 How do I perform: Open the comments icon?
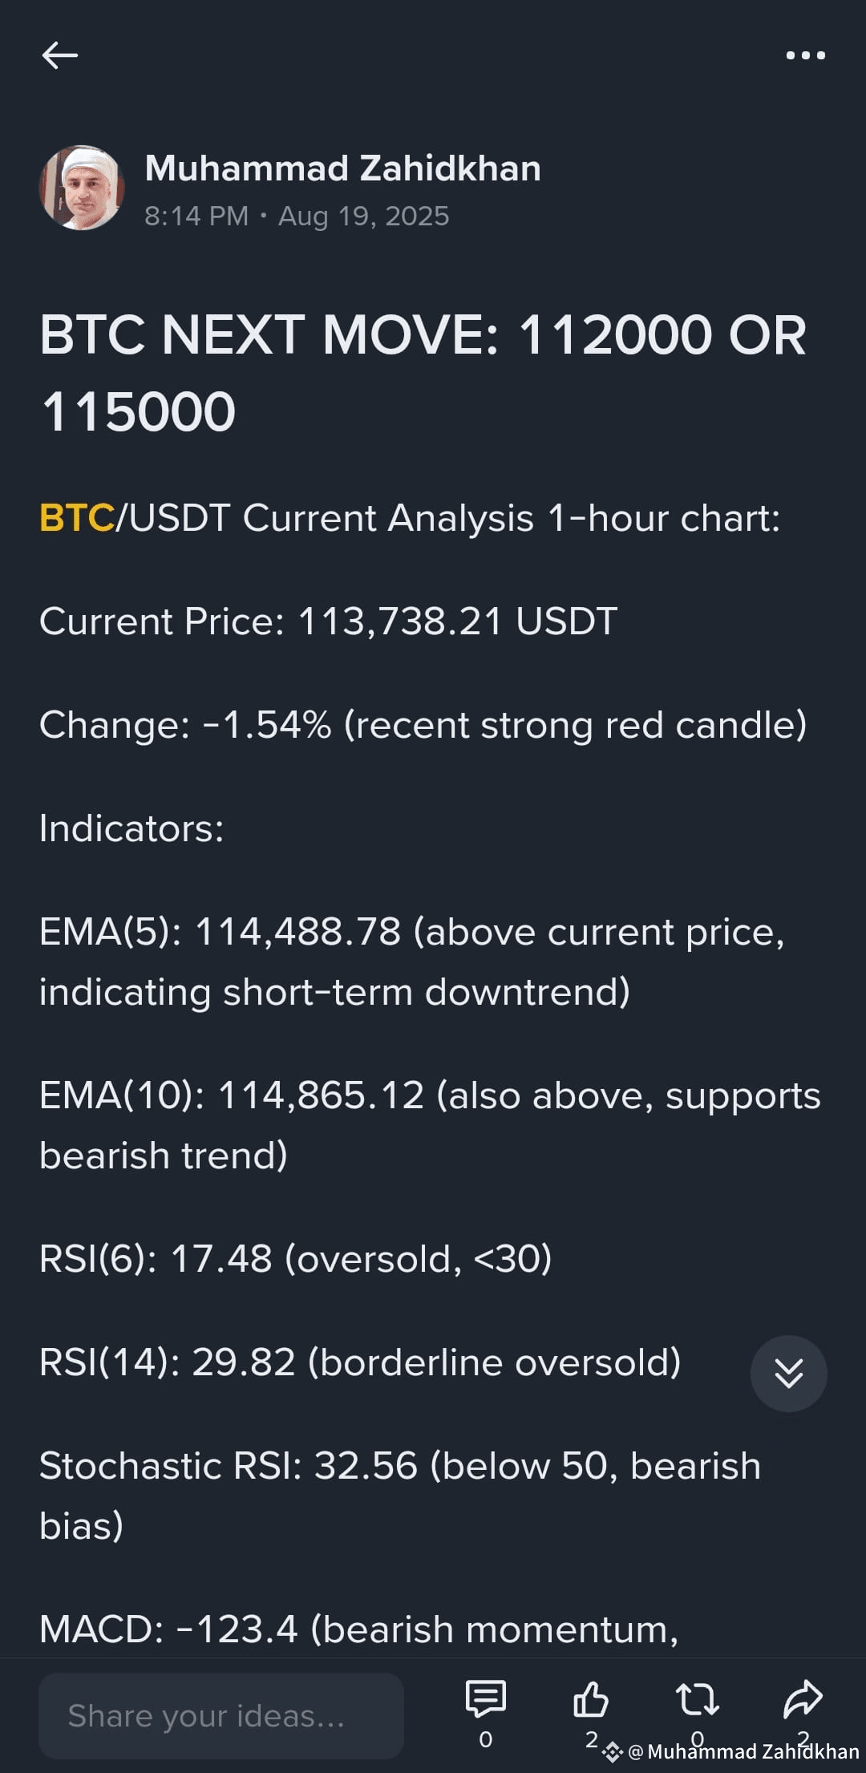coord(485,1699)
